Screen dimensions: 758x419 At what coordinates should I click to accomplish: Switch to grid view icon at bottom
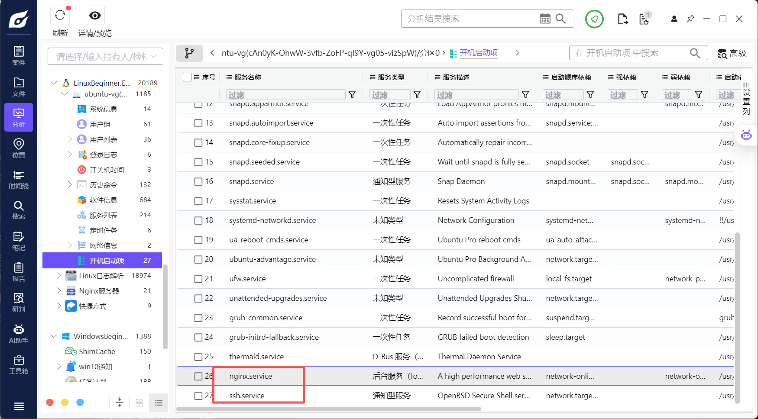[139, 403]
